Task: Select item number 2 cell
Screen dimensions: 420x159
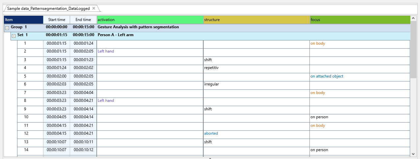Action: coord(30,53)
